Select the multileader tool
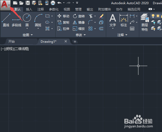 click(132, 22)
